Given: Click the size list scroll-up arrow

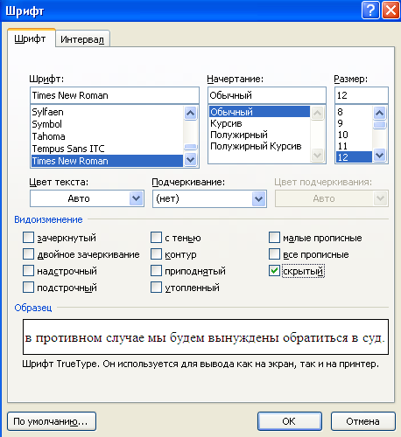Looking at the screenshot, I should 380,113.
